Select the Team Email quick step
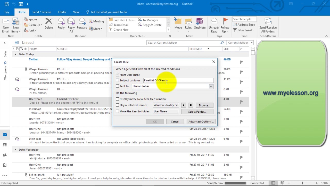Image resolution: width=330 pixels, height=186 pixels. pos(119,25)
